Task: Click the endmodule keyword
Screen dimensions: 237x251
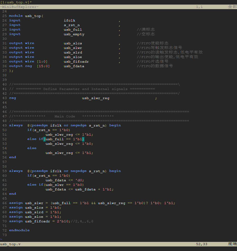Action: click(19, 230)
